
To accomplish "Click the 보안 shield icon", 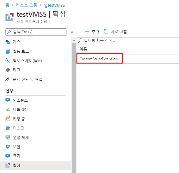I will (x=8, y=147).
